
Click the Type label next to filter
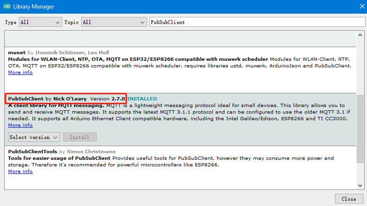[x=11, y=23]
